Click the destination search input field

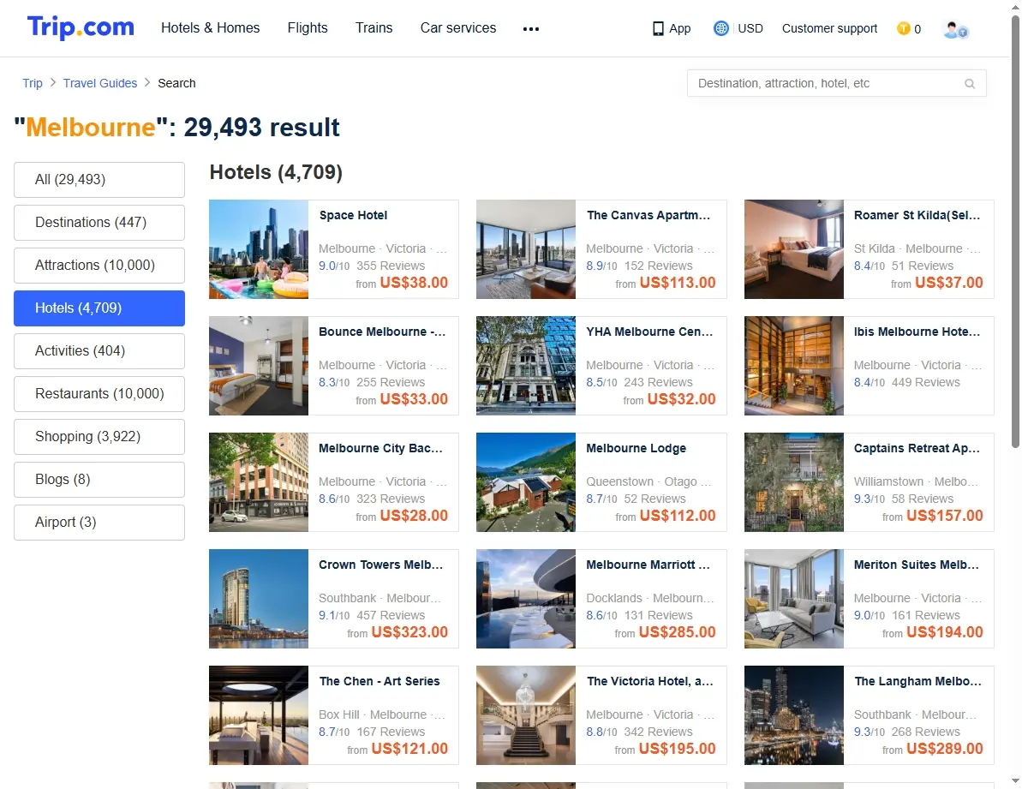(x=836, y=83)
